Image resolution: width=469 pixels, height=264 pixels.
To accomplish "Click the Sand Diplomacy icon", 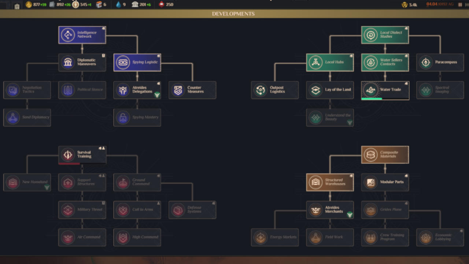I will coord(13,118).
